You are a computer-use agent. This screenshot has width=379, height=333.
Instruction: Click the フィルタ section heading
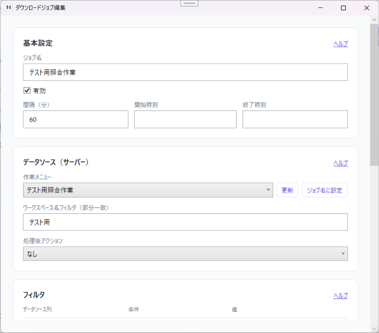click(x=34, y=295)
